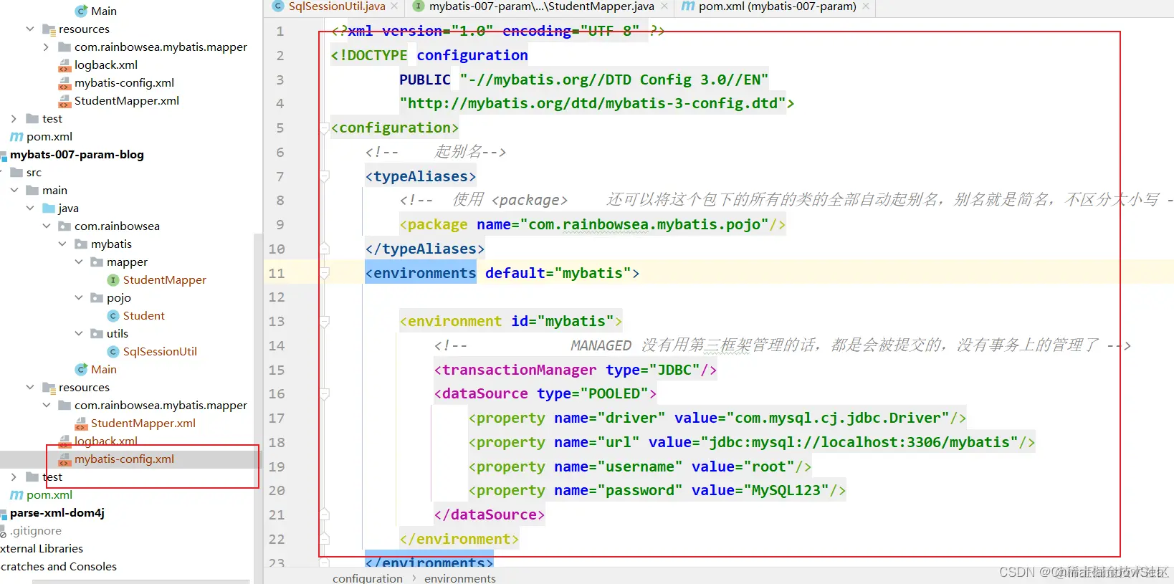1174x584 pixels.
Task: Collapse the lower com.rainbowsea.mybatis.mapper folder
Action: click(46, 405)
